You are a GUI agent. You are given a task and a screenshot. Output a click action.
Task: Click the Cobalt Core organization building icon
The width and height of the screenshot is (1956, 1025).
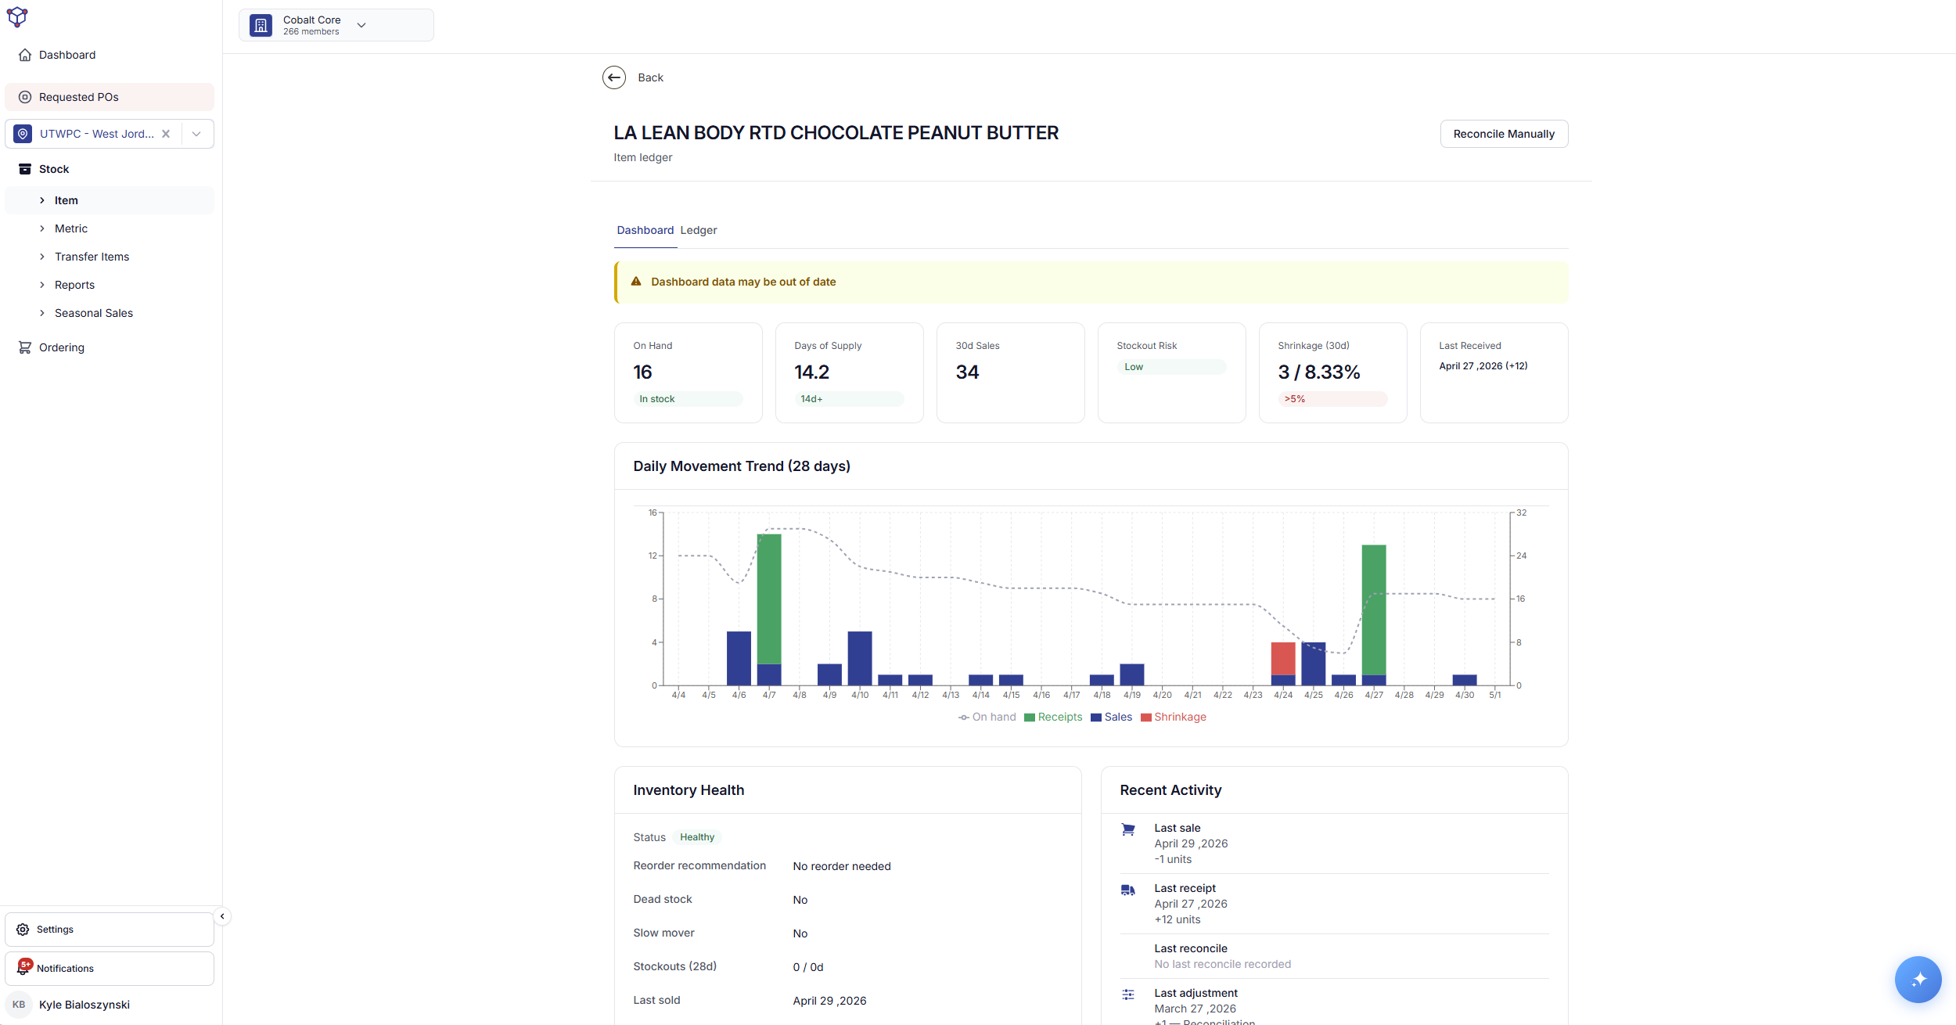pos(261,25)
